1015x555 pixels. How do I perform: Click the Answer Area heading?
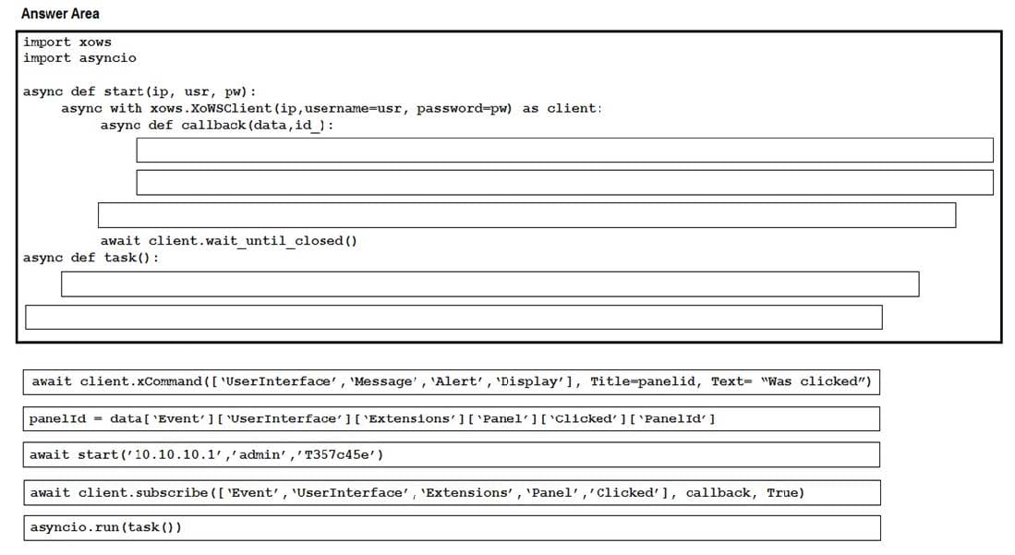point(60,14)
